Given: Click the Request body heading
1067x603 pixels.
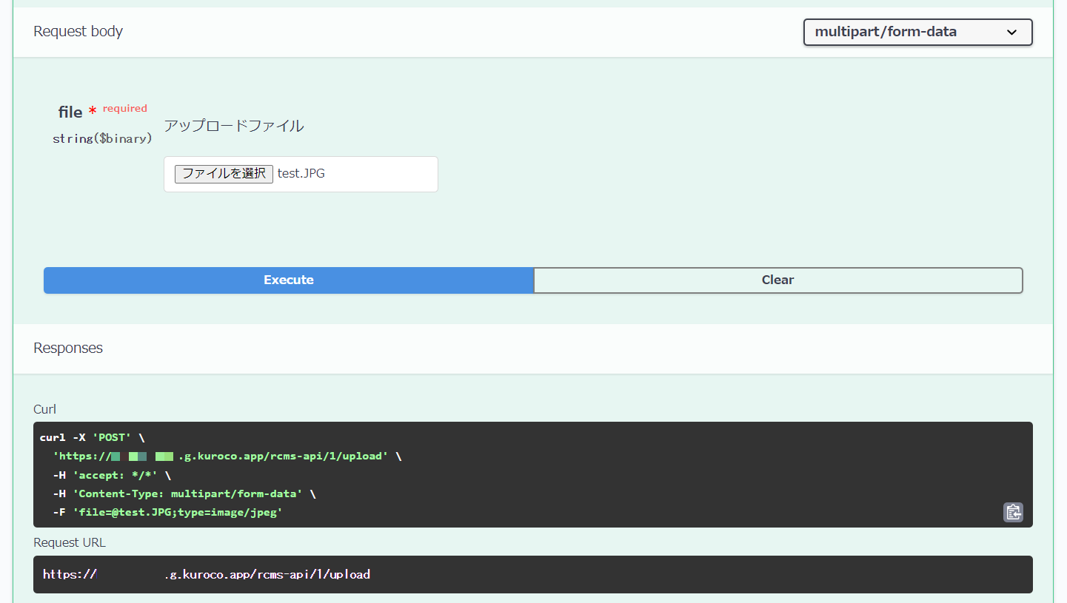Looking at the screenshot, I should [x=78, y=31].
